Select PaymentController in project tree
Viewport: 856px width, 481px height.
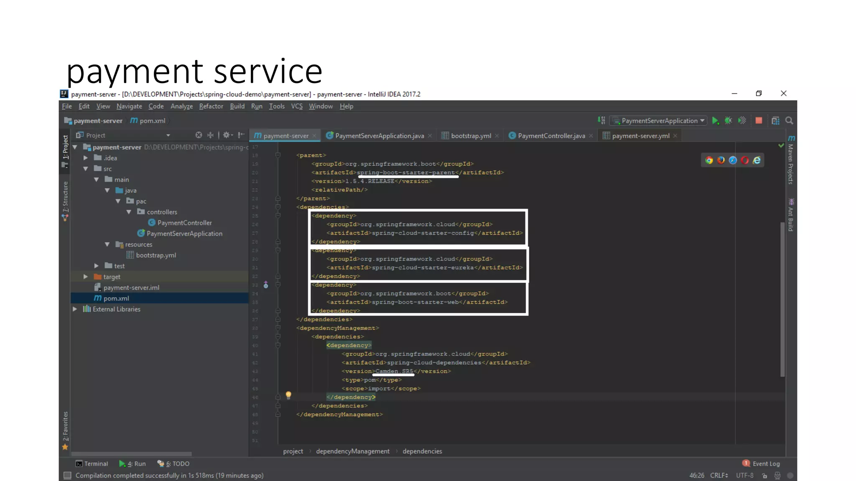[180, 223]
